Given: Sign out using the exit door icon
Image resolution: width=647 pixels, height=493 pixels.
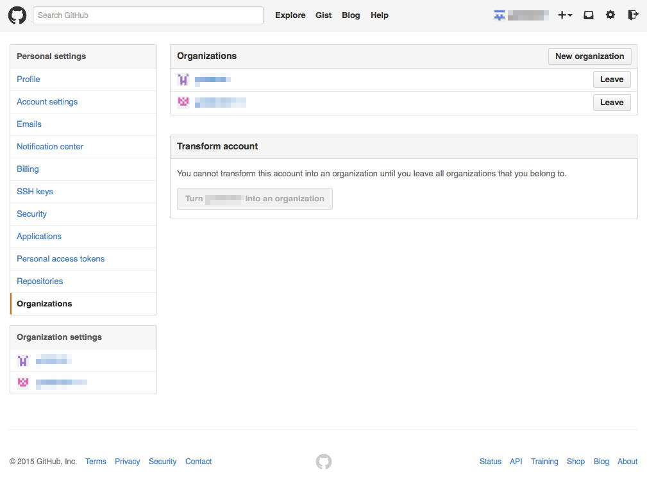Looking at the screenshot, I should (632, 15).
